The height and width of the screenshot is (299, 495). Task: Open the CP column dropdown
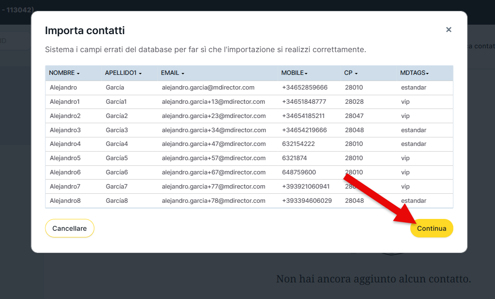(351, 73)
